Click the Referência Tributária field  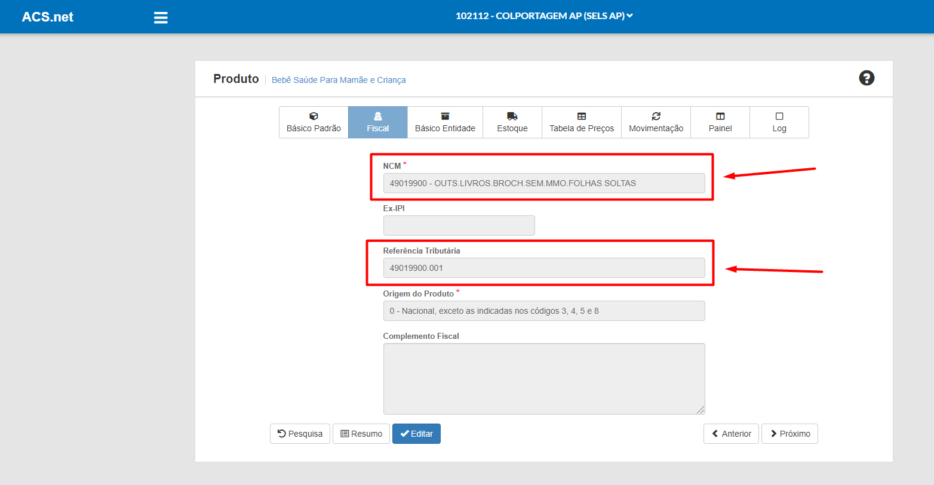(544, 268)
